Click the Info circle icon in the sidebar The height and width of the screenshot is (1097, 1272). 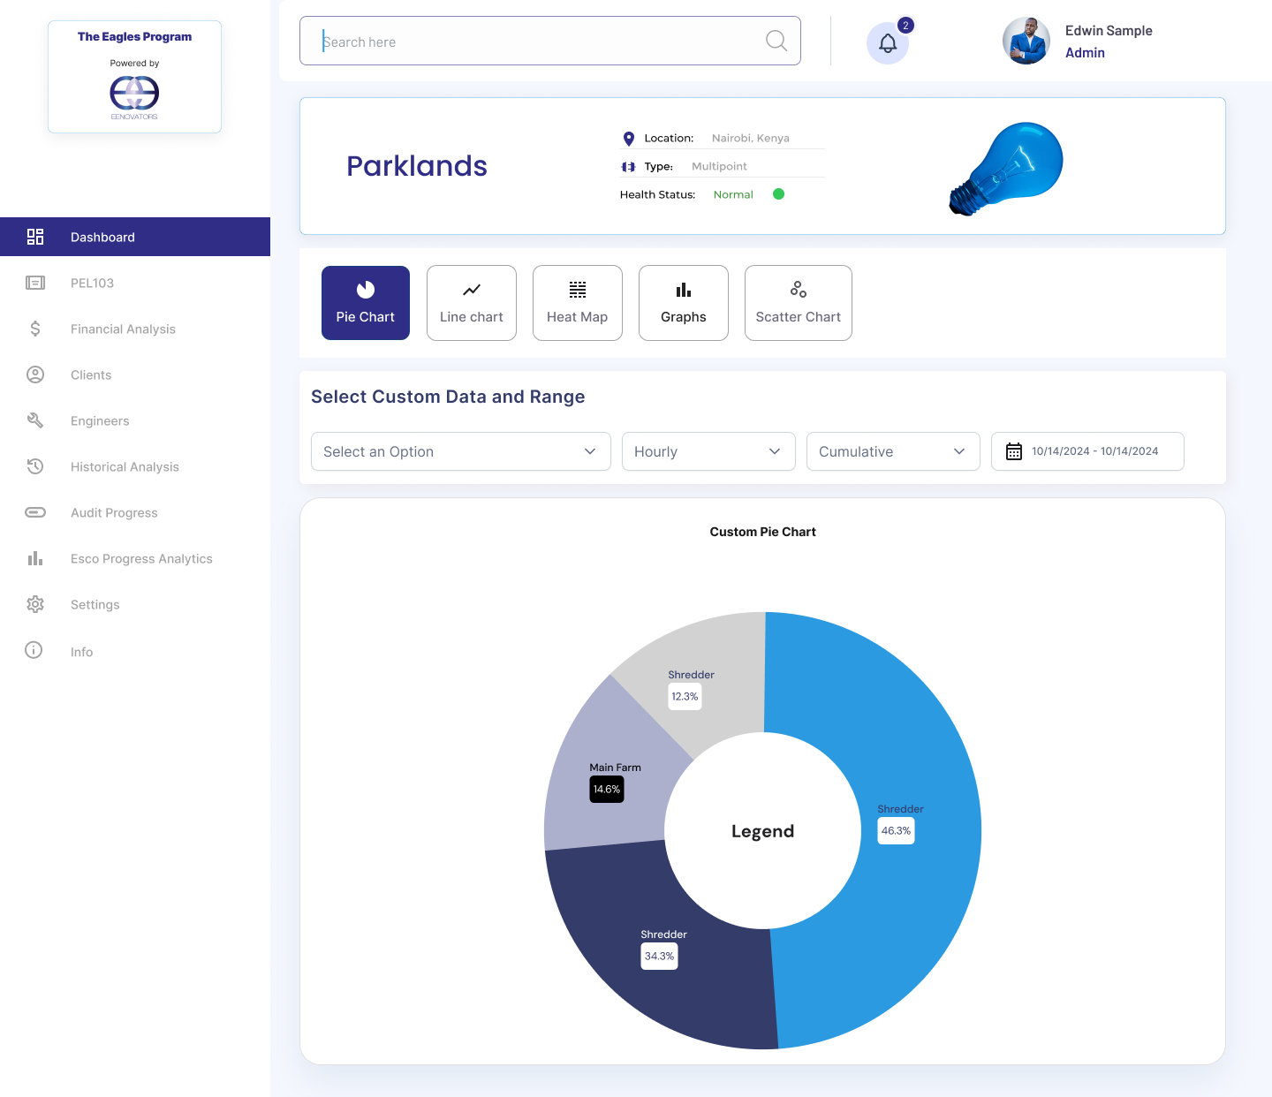(x=34, y=650)
